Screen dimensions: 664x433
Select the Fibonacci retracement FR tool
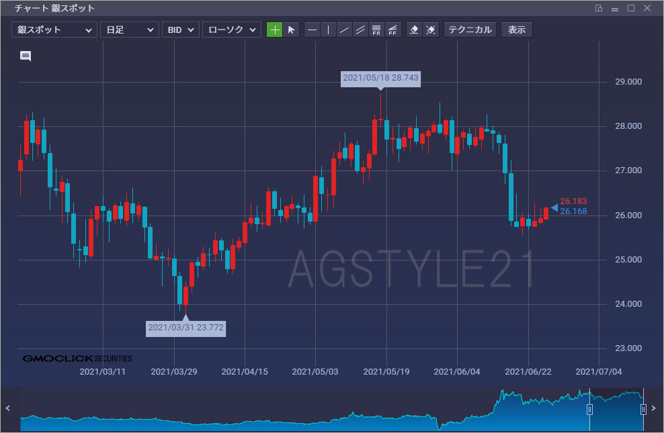pos(376,30)
